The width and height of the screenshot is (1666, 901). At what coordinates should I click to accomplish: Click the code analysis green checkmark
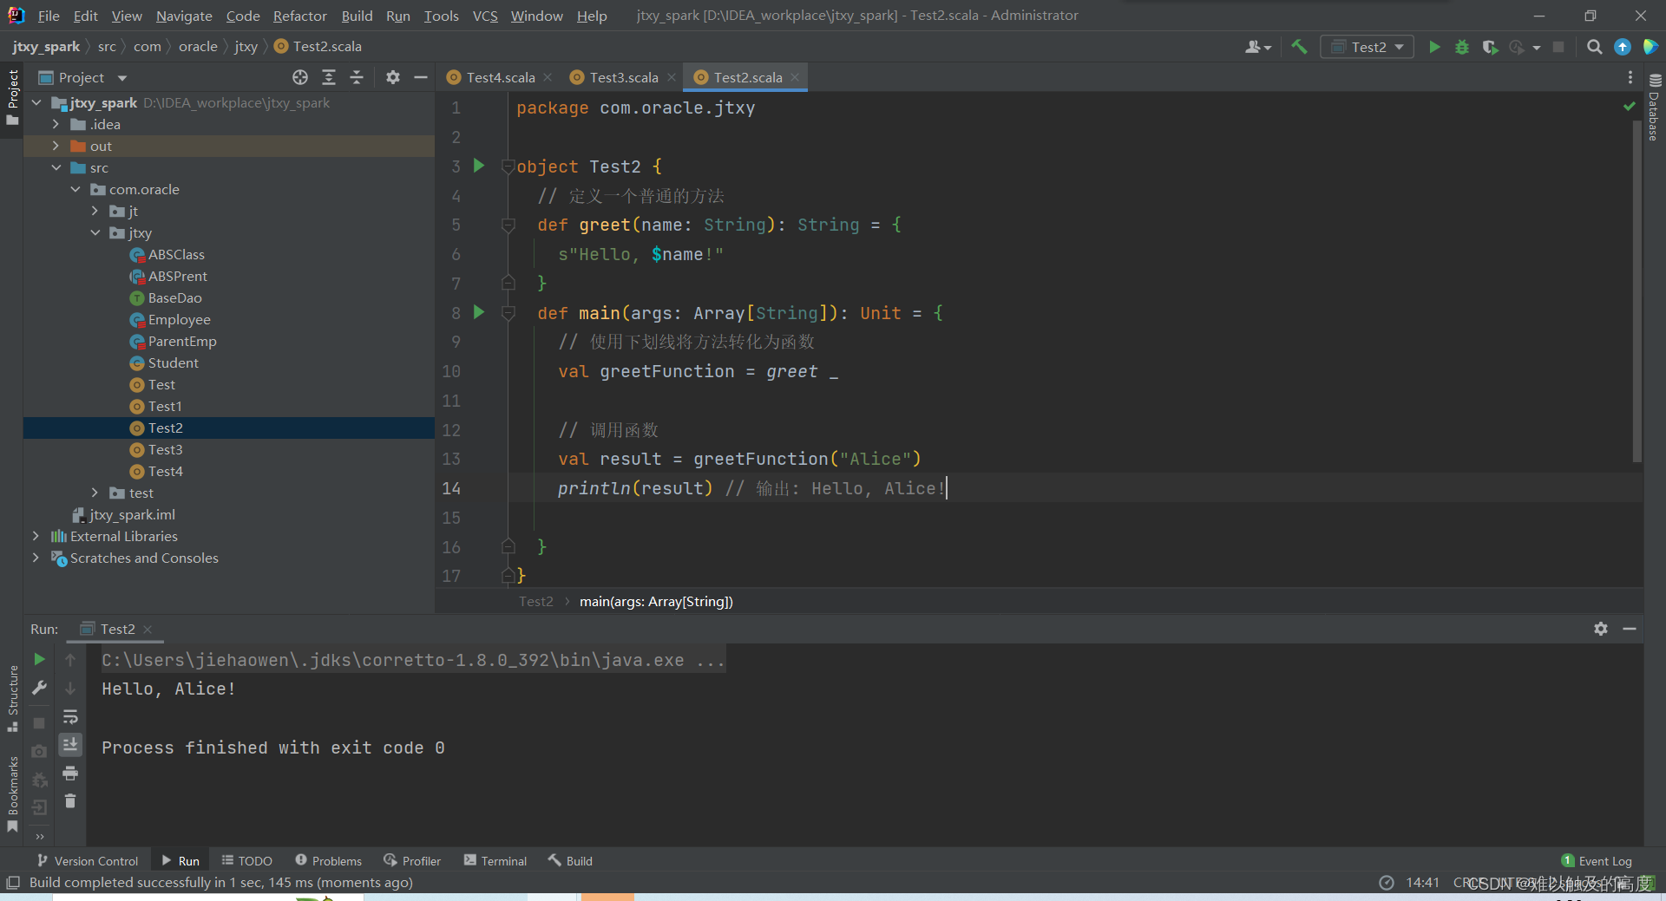coord(1629,106)
